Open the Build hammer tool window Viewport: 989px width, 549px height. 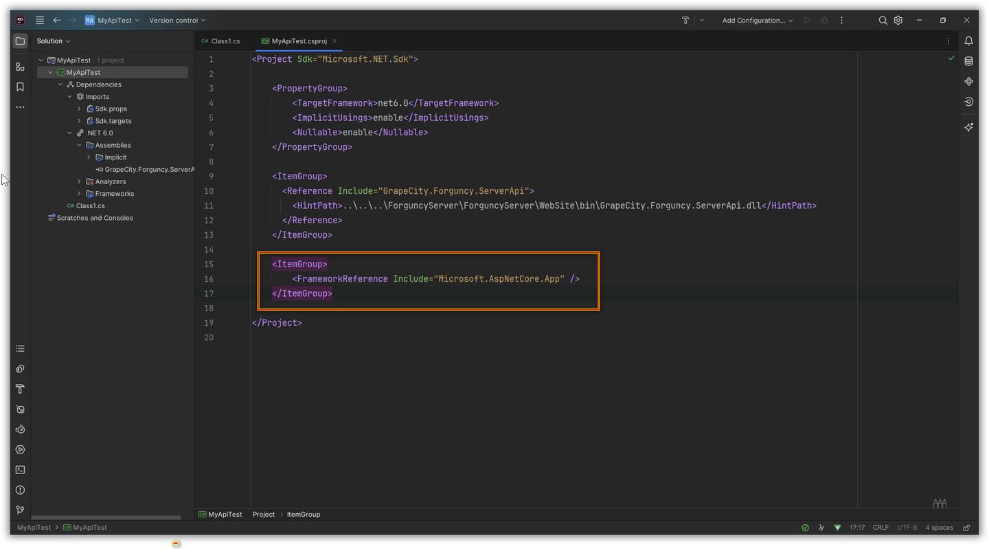tap(20, 389)
